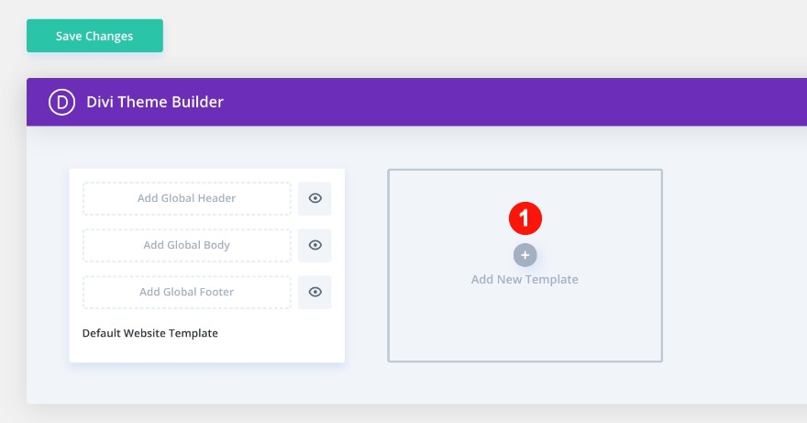Click the blank page area right of Save Changes
Image resolution: width=807 pixels, height=423 pixels.
(x=459, y=37)
